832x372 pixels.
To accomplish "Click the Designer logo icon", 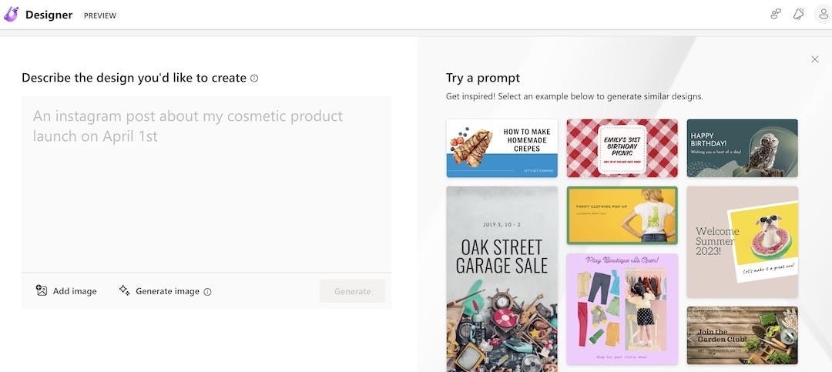I will click(x=12, y=15).
